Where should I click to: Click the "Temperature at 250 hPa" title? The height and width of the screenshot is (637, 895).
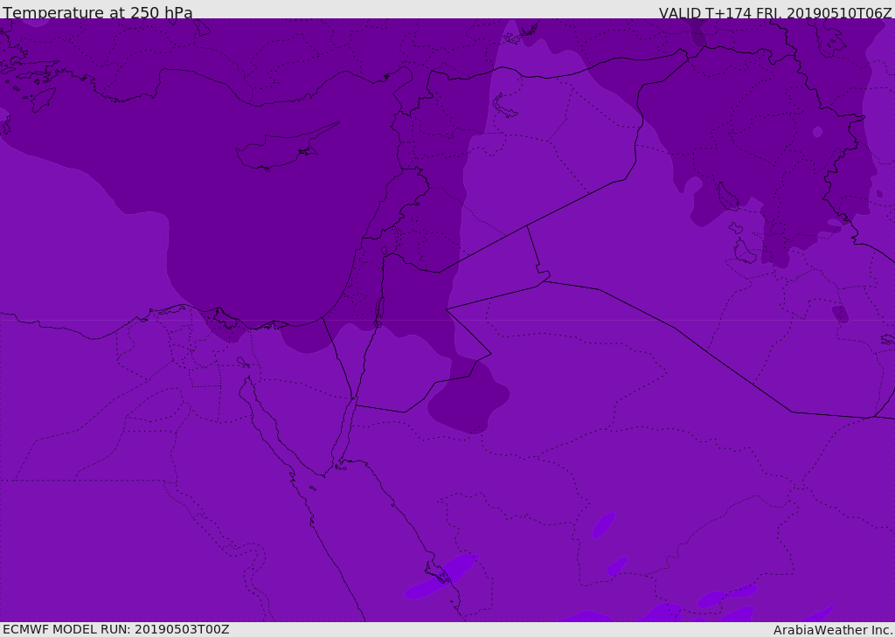tap(97, 12)
